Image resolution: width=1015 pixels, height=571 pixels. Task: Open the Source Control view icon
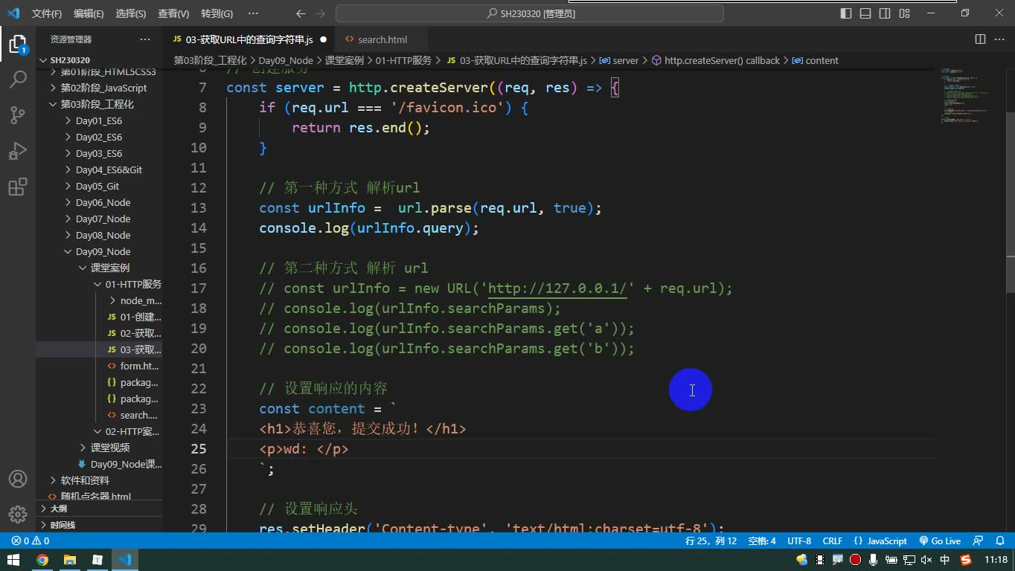tap(17, 114)
